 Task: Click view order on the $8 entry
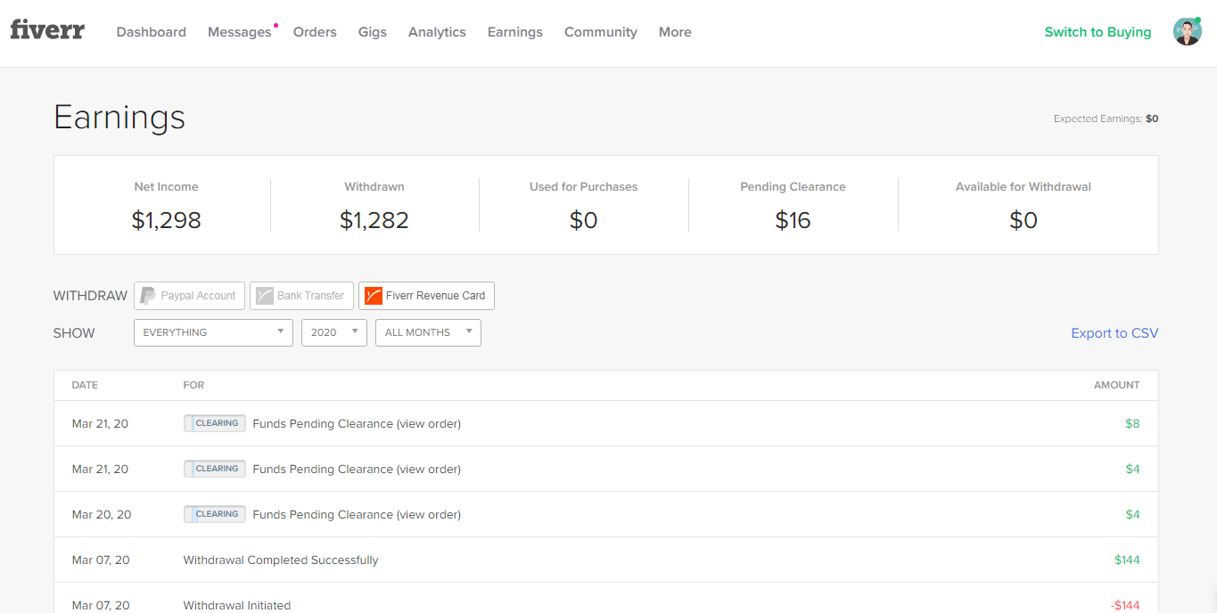(429, 424)
